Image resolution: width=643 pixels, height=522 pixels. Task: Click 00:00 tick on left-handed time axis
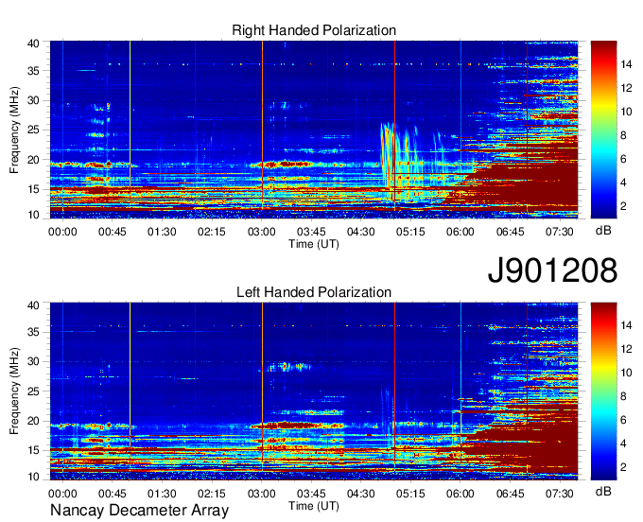tap(62, 494)
